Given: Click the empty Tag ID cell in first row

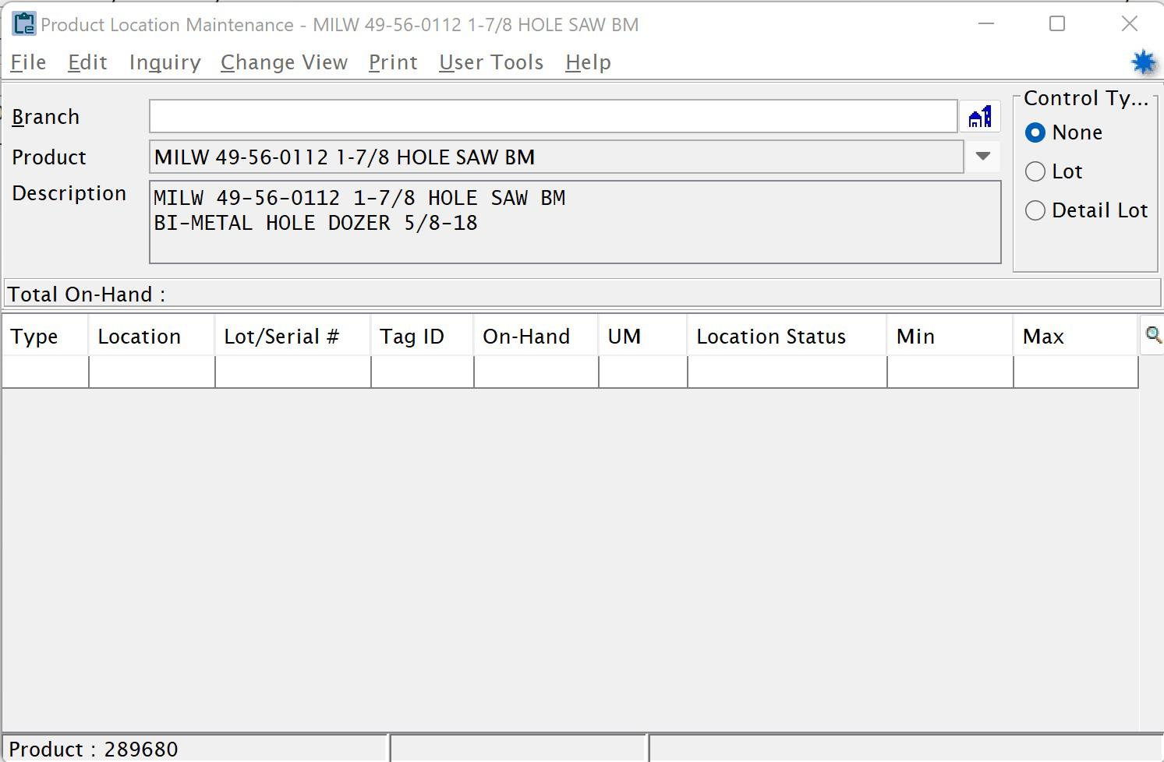Looking at the screenshot, I should (x=423, y=372).
